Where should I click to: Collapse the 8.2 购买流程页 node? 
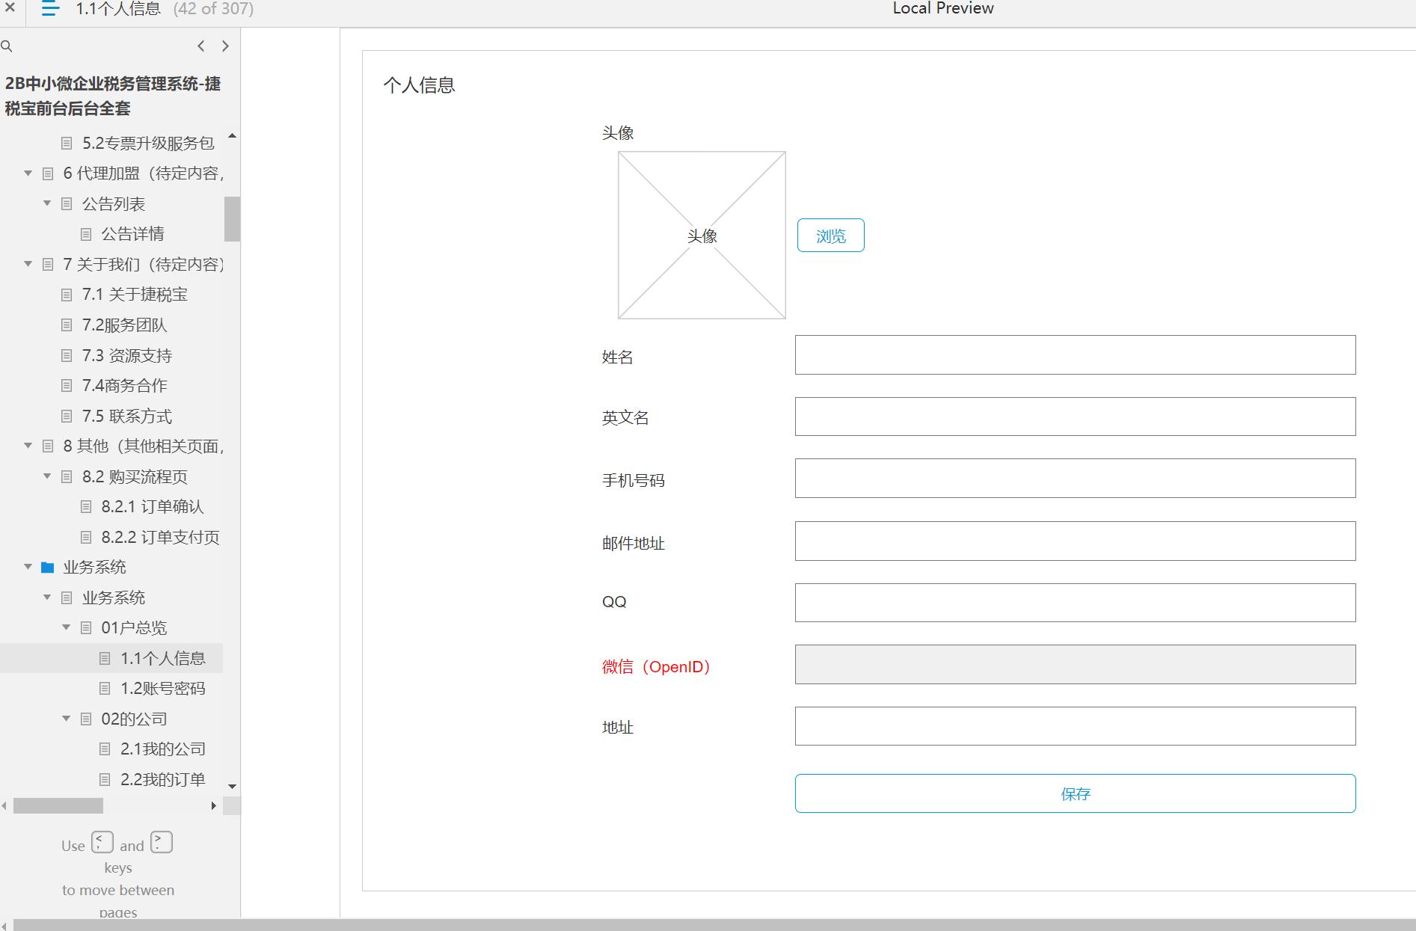47,476
